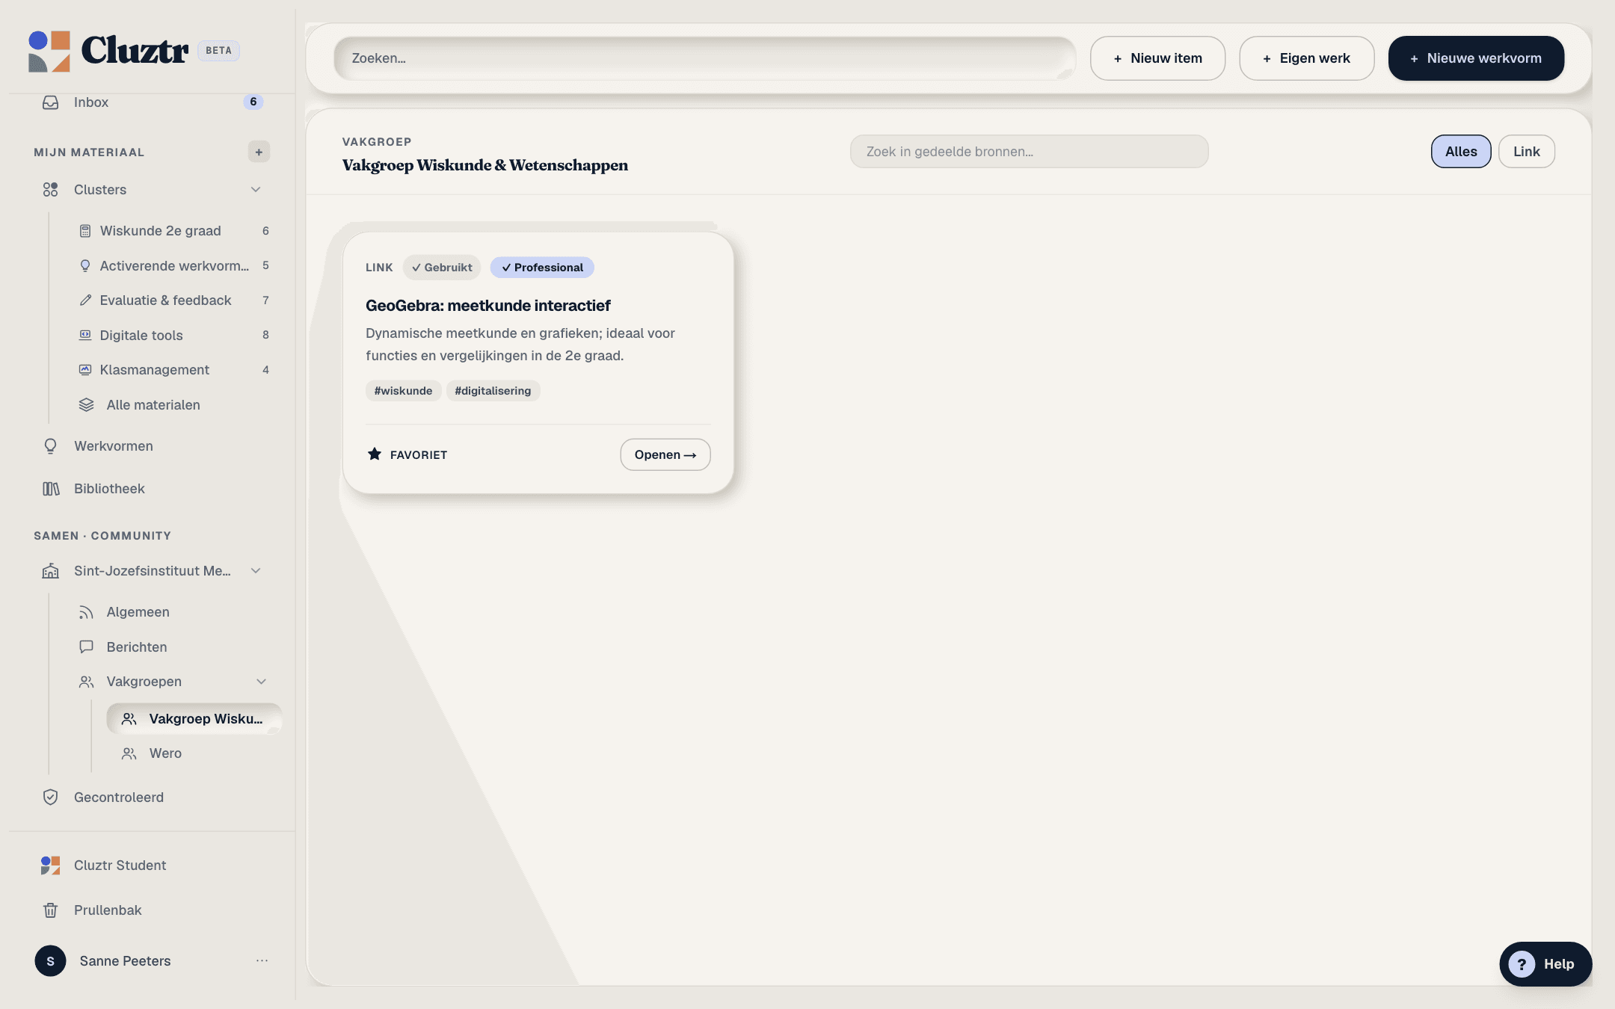Click Alle materialen layers icon

[x=87, y=405]
